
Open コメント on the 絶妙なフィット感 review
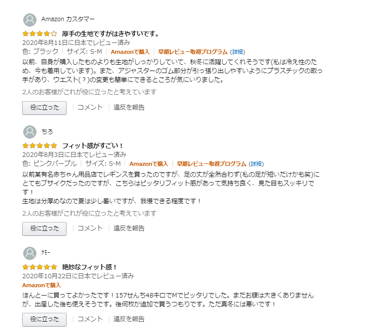pyautogui.click(x=90, y=319)
